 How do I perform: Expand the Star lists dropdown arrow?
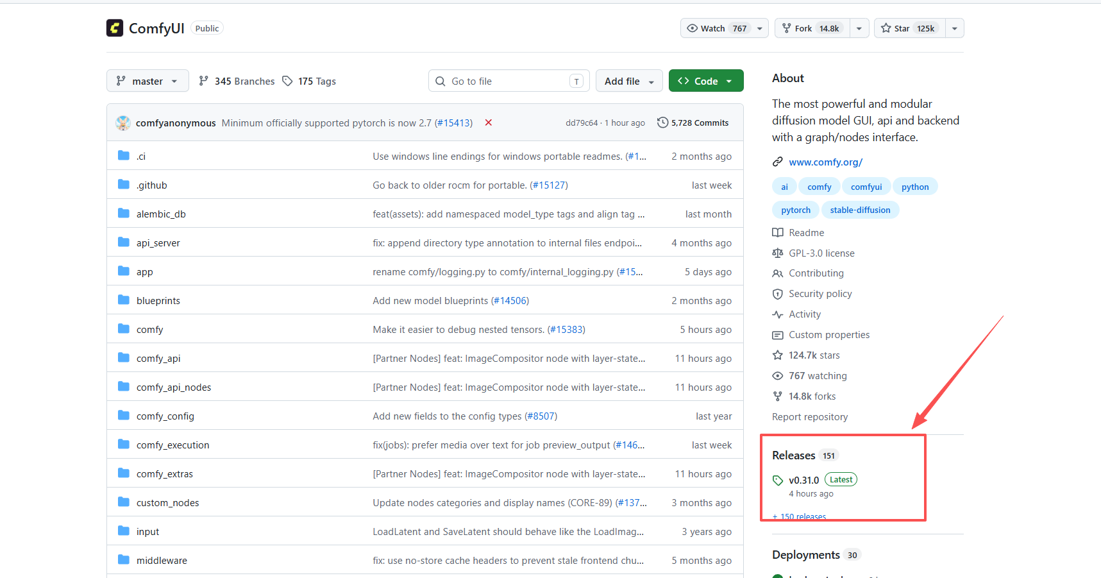tap(955, 28)
